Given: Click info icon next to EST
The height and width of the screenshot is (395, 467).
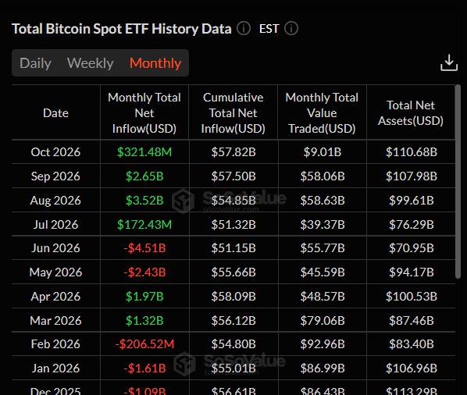Looking at the screenshot, I should [291, 29].
